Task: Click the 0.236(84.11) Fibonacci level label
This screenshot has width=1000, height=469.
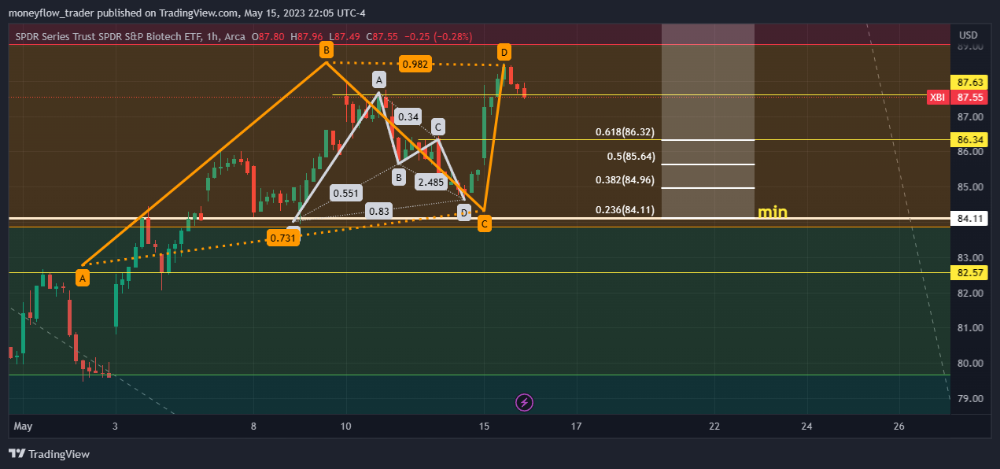Action: 625,210
